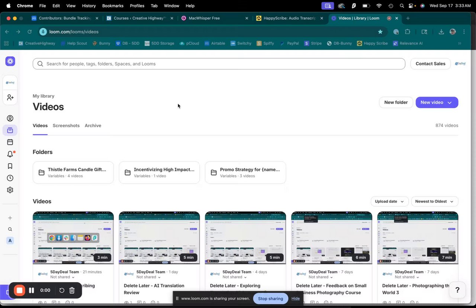Open the Newest to Oldest sort dropdown
476x308 pixels.
tap(434, 201)
